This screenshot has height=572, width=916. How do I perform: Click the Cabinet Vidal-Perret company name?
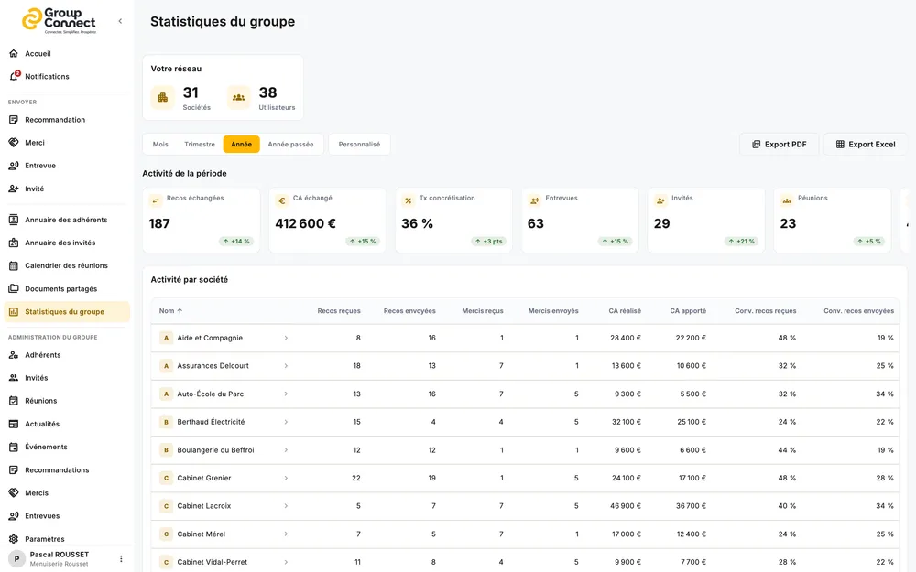[x=213, y=562]
